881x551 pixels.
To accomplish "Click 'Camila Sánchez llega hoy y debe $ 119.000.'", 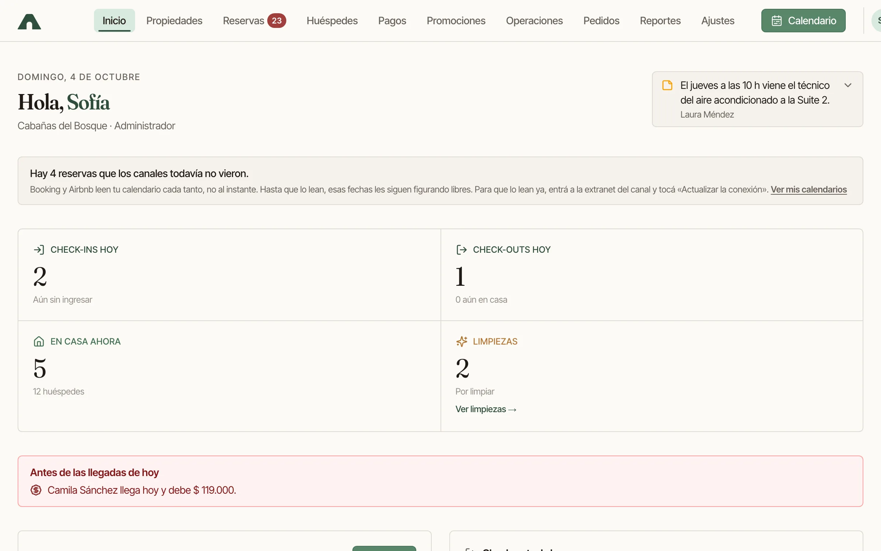I will pyautogui.click(x=142, y=490).
